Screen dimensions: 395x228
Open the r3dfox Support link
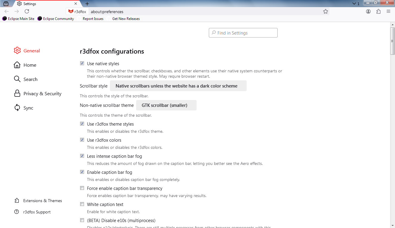[x=32, y=212]
